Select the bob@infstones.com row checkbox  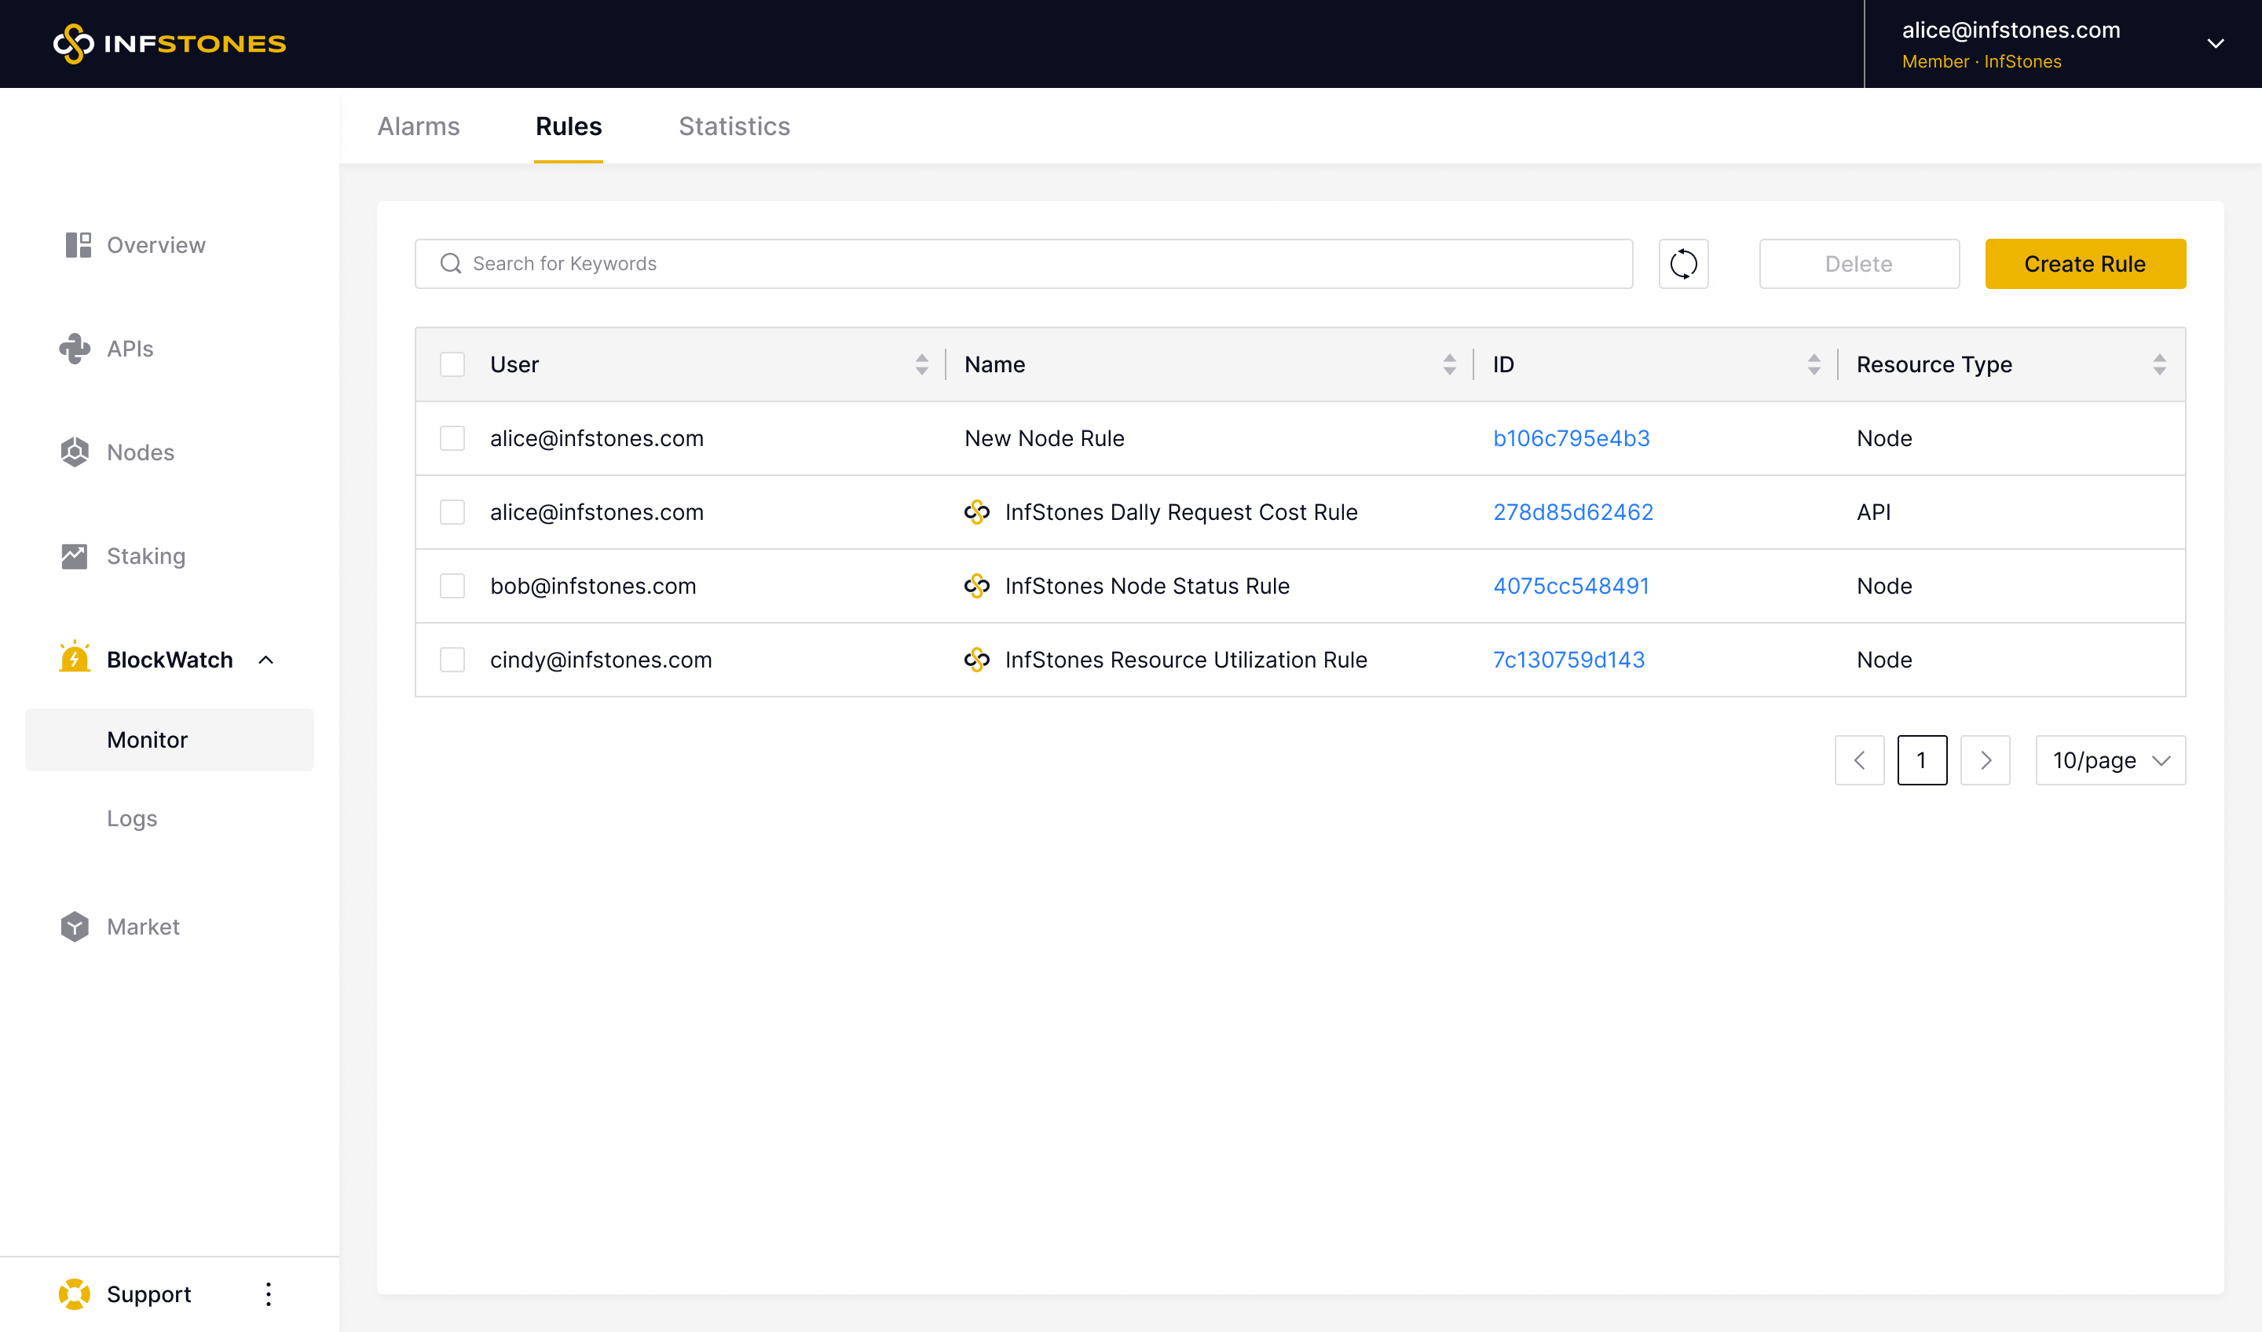point(452,586)
